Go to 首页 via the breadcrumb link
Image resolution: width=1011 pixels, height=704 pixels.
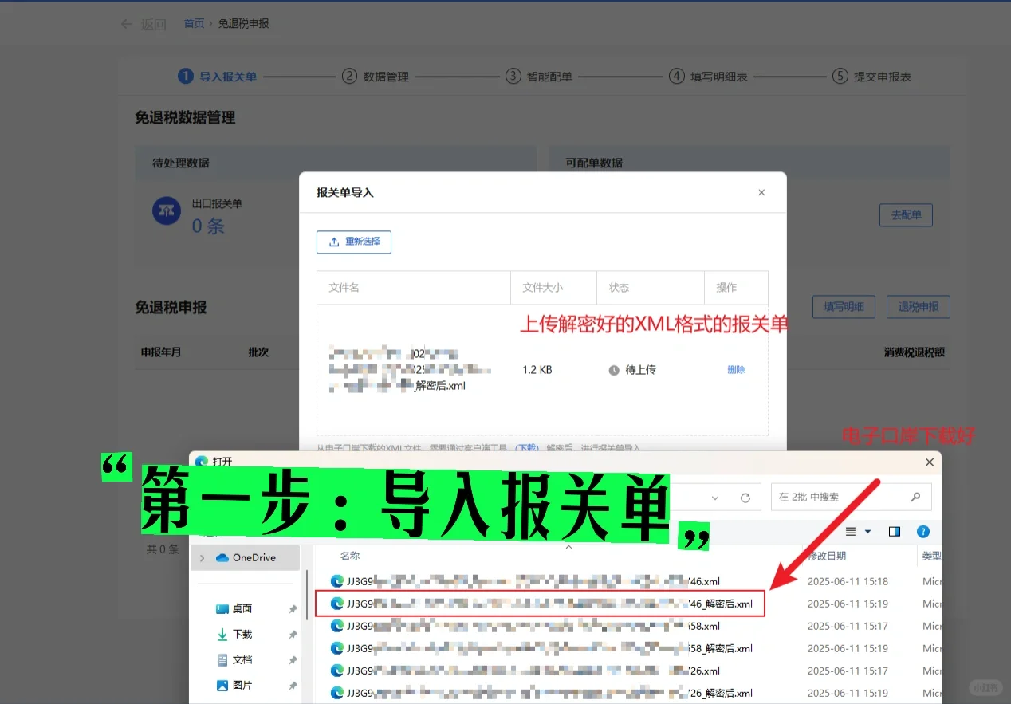pos(194,23)
